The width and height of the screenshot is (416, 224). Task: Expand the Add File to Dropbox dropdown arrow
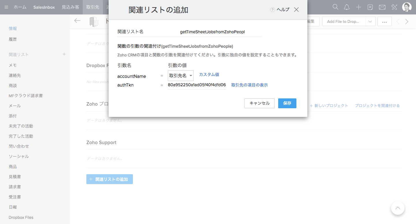pyautogui.click(x=370, y=21)
